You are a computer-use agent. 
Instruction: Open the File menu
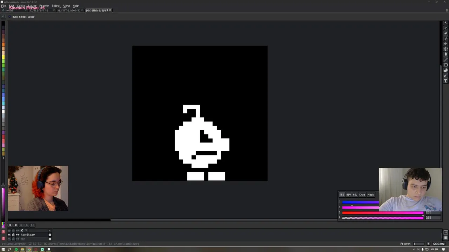(4, 6)
